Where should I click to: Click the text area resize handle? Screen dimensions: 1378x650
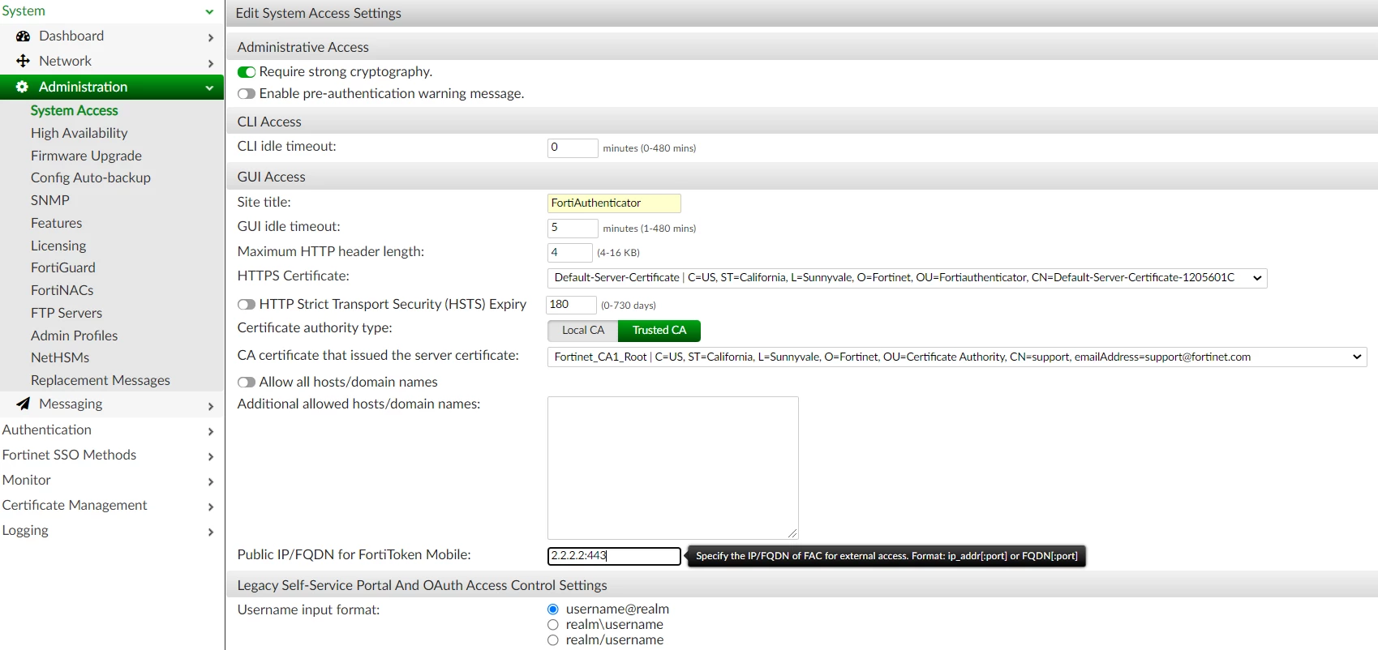coord(793,533)
